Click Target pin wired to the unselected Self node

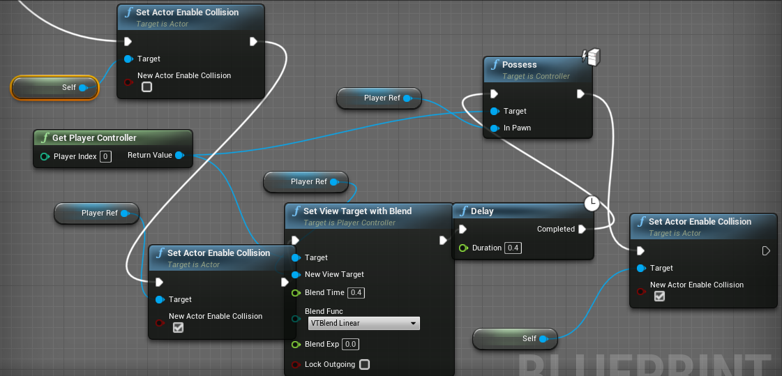(641, 269)
